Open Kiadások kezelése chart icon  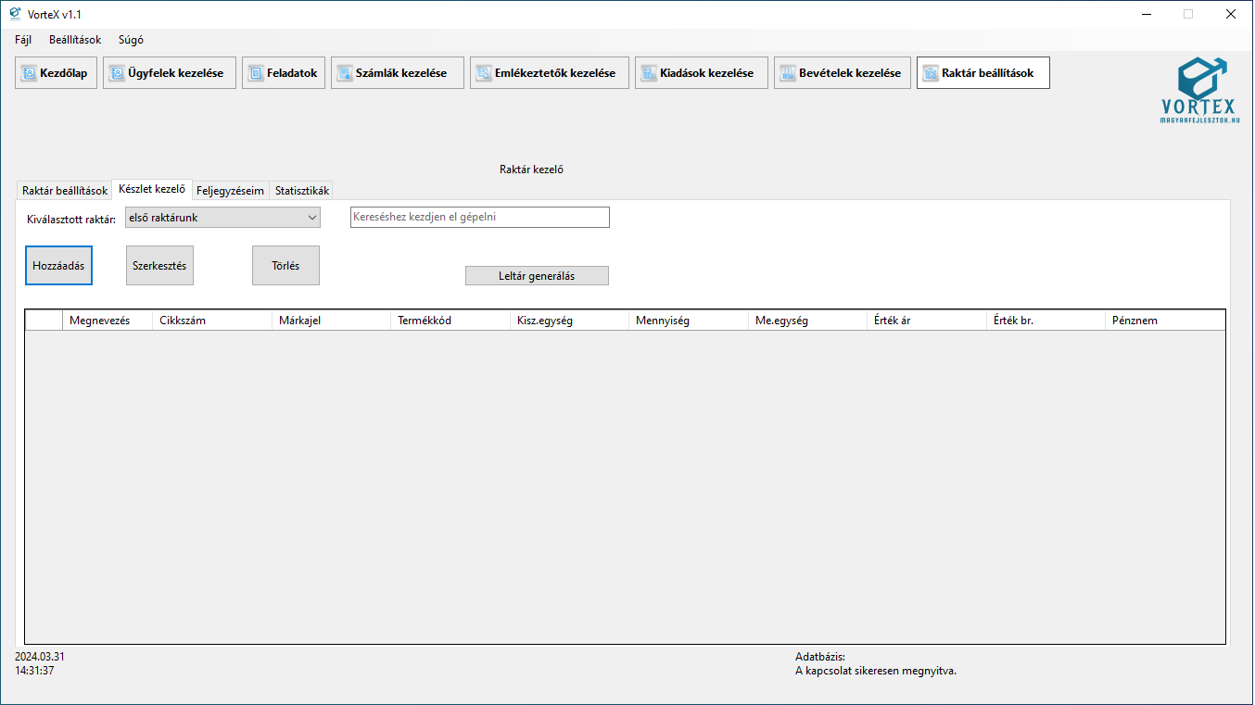tap(649, 73)
